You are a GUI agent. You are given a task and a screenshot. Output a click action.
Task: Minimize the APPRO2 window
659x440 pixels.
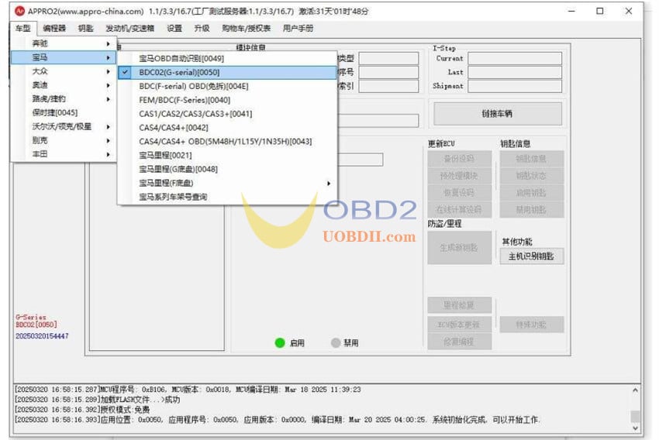pos(571,11)
